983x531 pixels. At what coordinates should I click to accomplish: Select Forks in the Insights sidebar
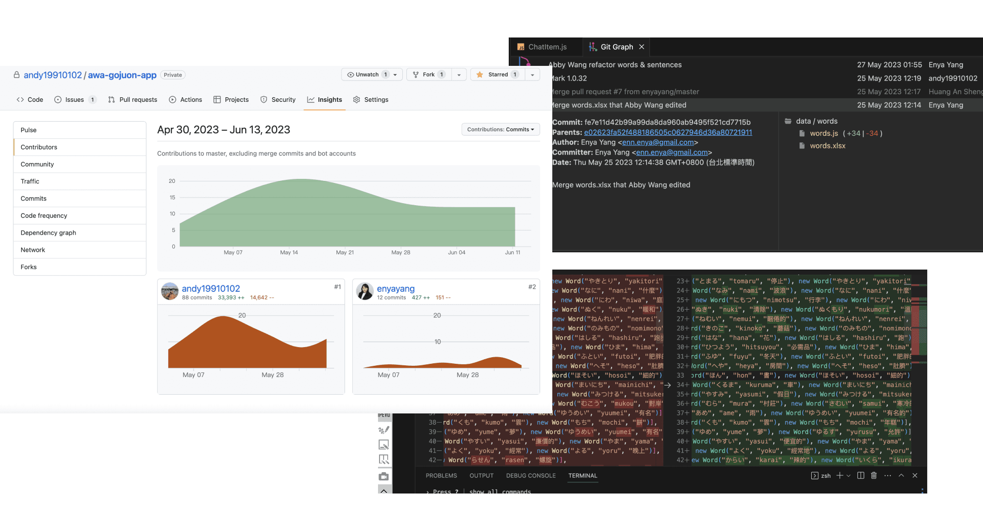pos(80,267)
